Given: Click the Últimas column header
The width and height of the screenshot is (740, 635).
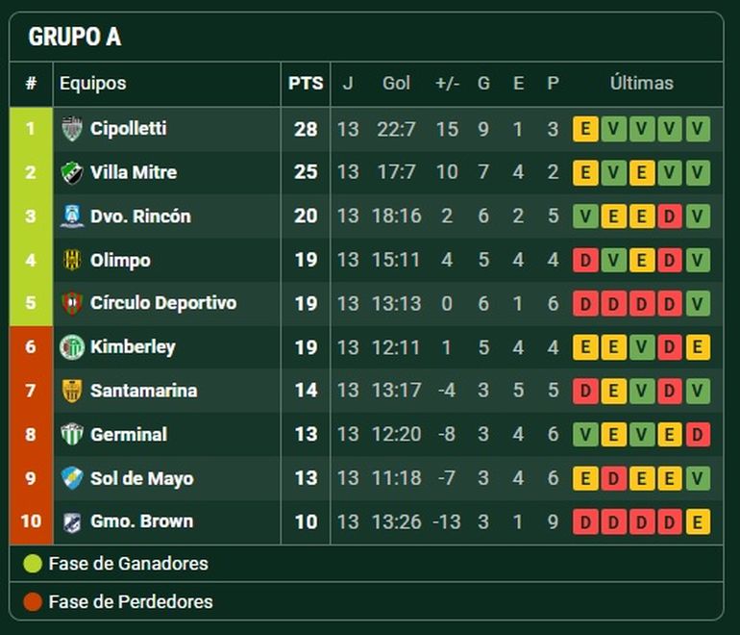Looking at the screenshot, I should tap(641, 83).
